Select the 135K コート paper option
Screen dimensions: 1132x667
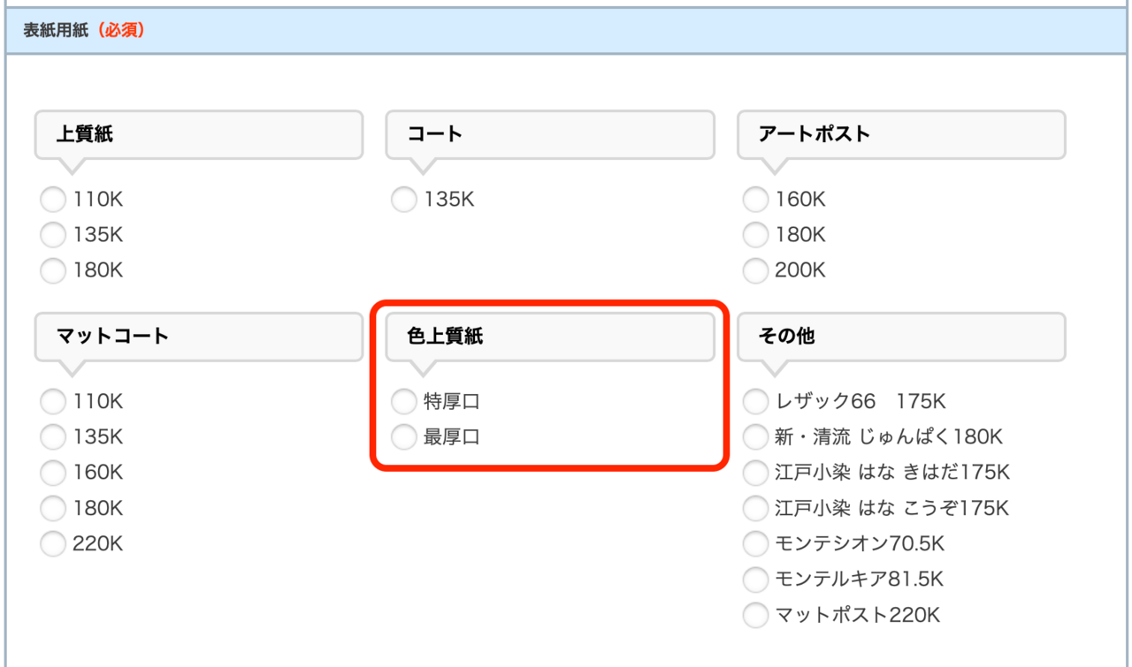403,199
